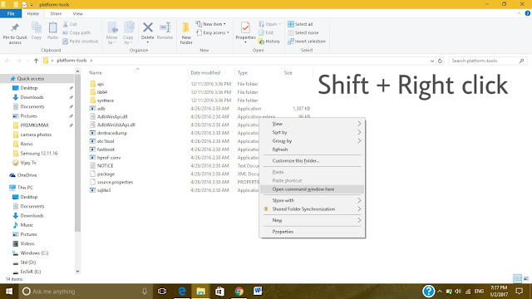The height and width of the screenshot is (299, 532).
Task: Choose Customize this folder
Action: click(x=313, y=160)
